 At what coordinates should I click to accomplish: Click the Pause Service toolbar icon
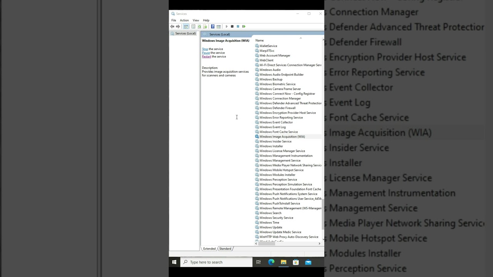[x=238, y=27]
